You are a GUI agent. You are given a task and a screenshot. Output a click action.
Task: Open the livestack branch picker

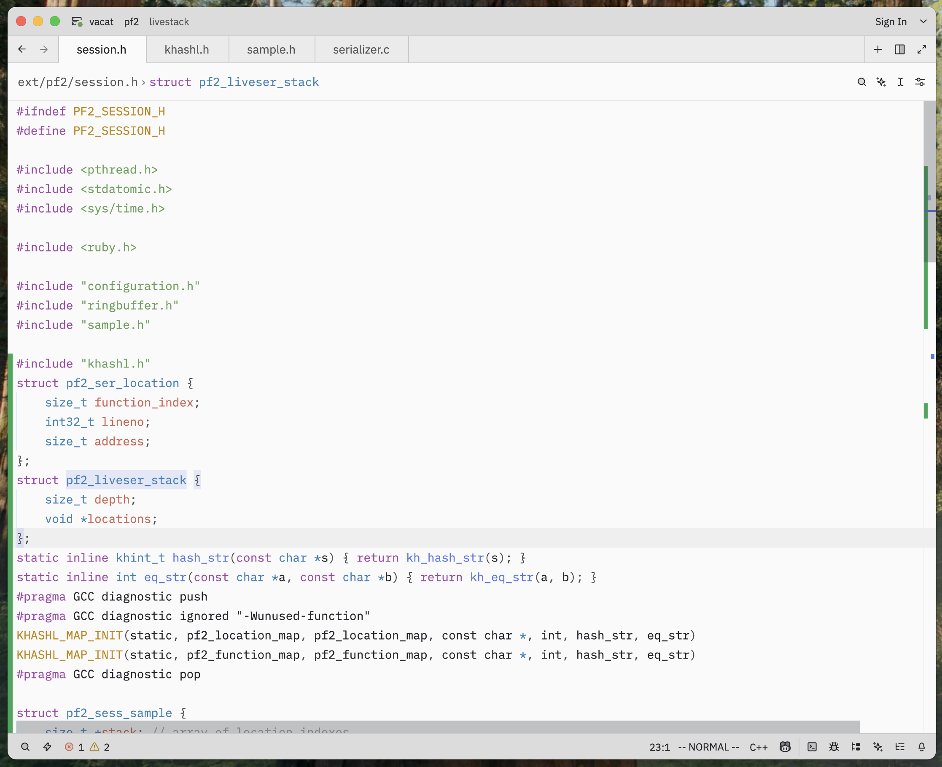click(x=169, y=22)
